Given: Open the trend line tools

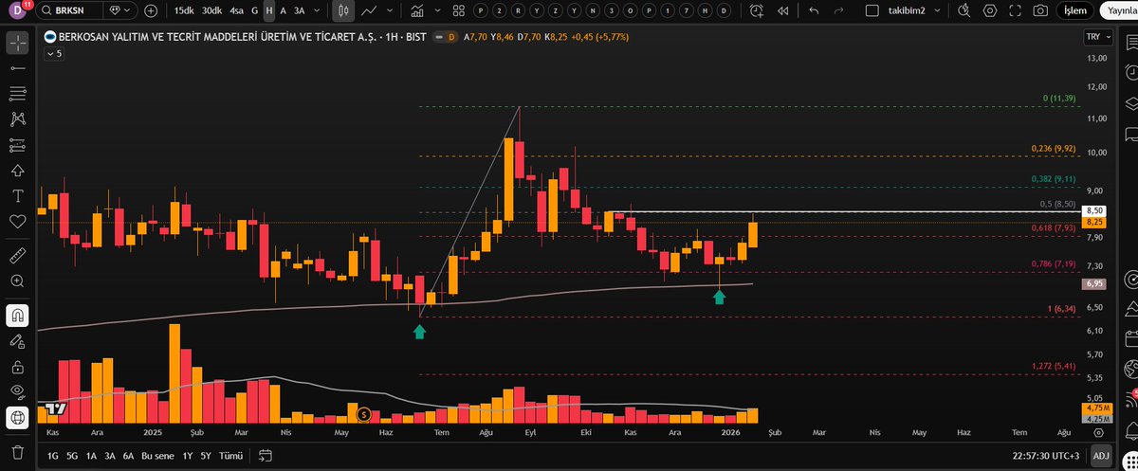Looking at the screenshot, I should coord(17,68).
